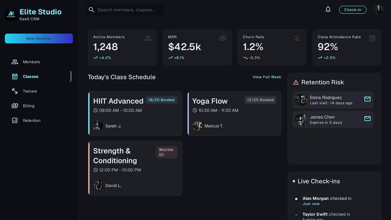Viewport: 391px width, 220px height.
Task: Click 'Expires in 3 days' text
Action: (x=326, y=123)
